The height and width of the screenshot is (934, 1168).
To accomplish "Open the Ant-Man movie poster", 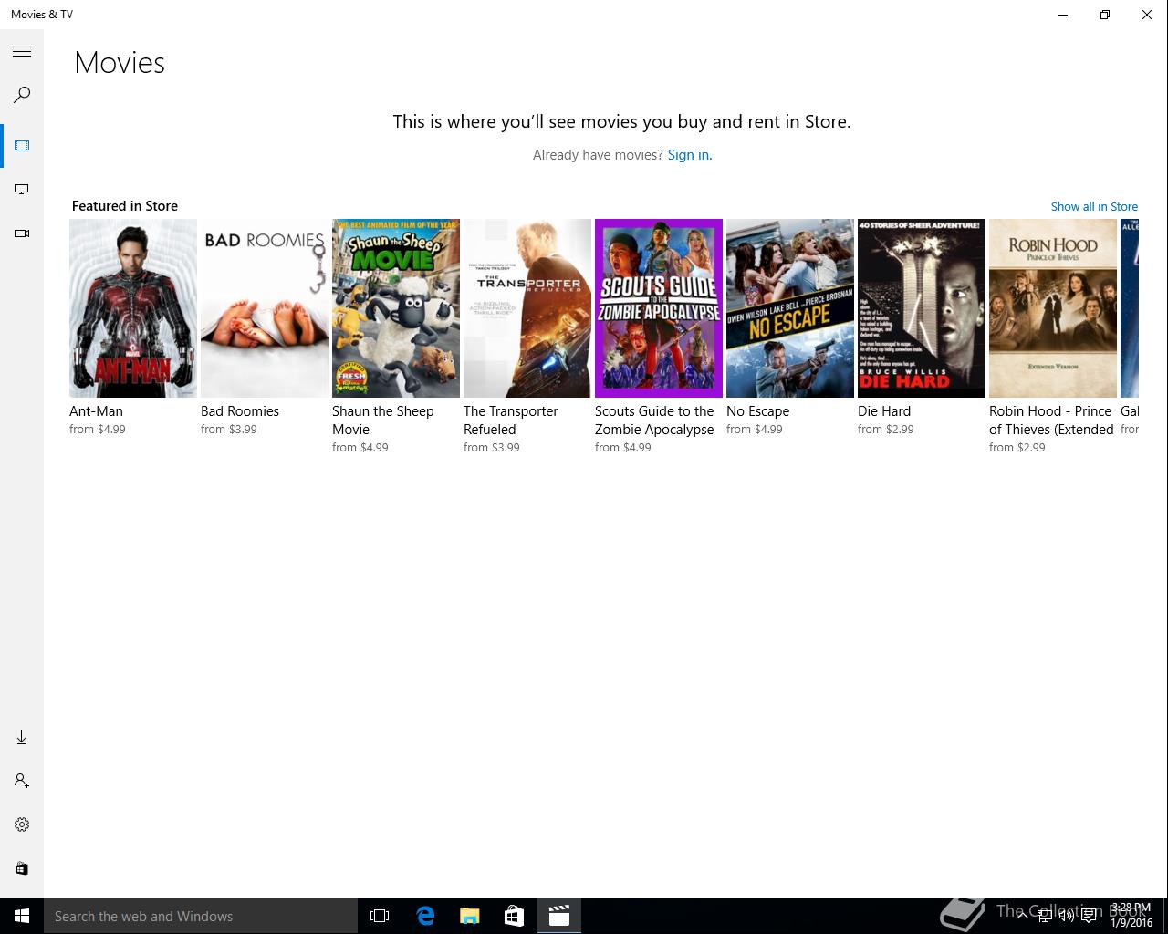I will click(133, 308).
